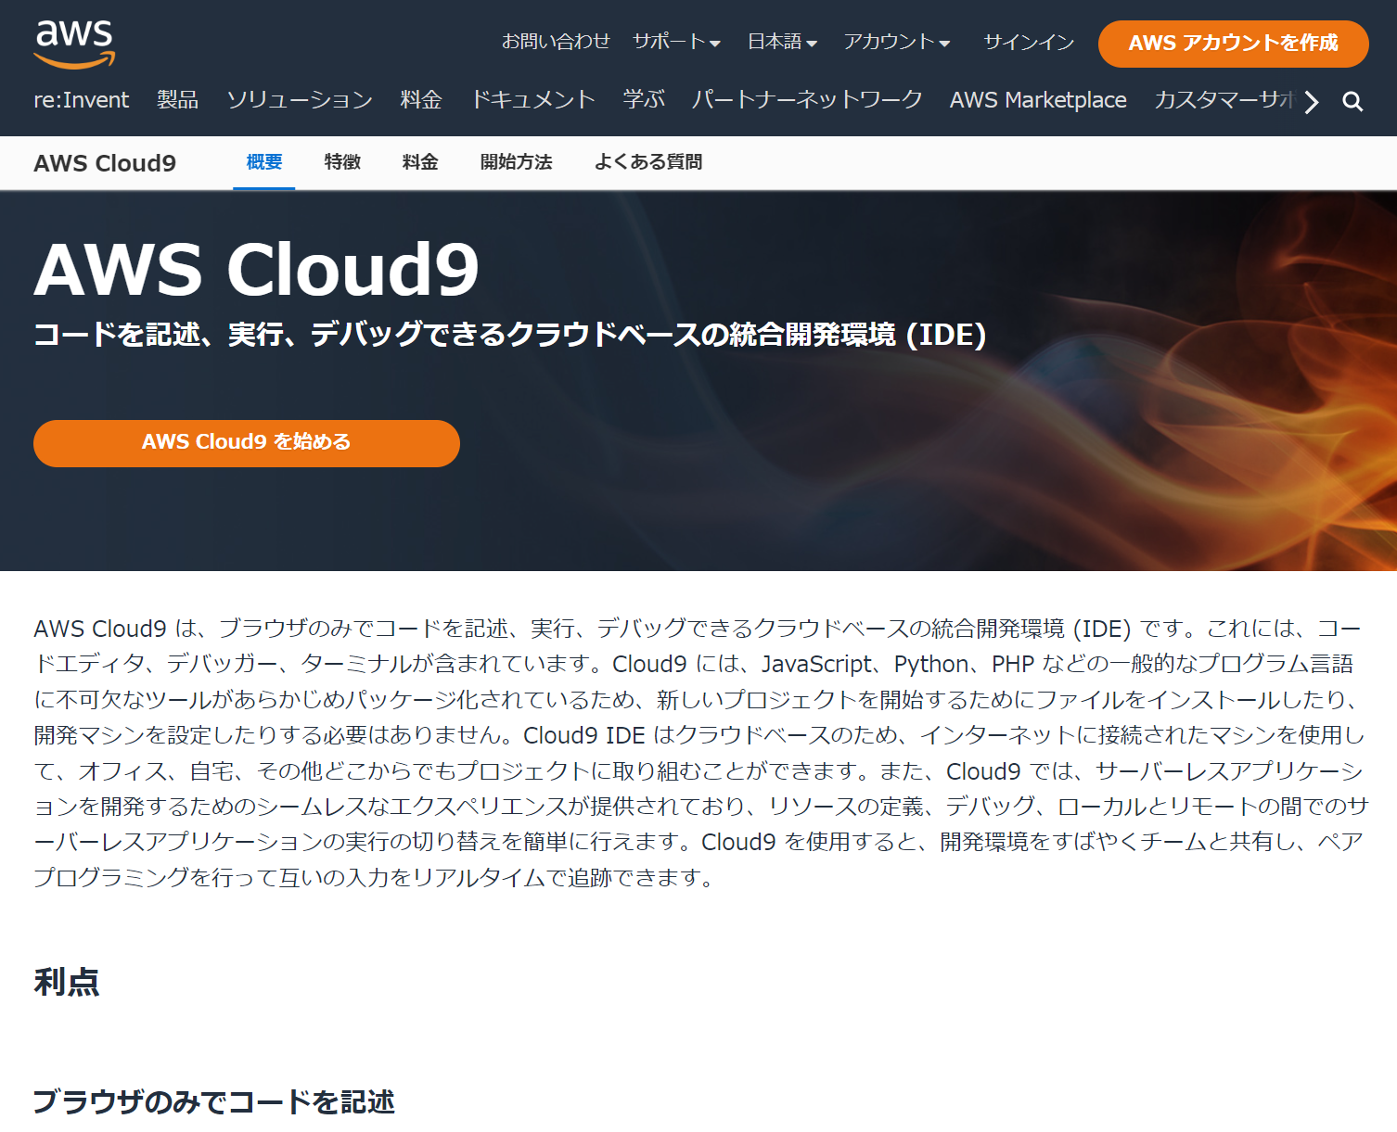Open AWS Marketplace menu item
Viewport: 1397px width, 1132px height.
click(1038, 100)
